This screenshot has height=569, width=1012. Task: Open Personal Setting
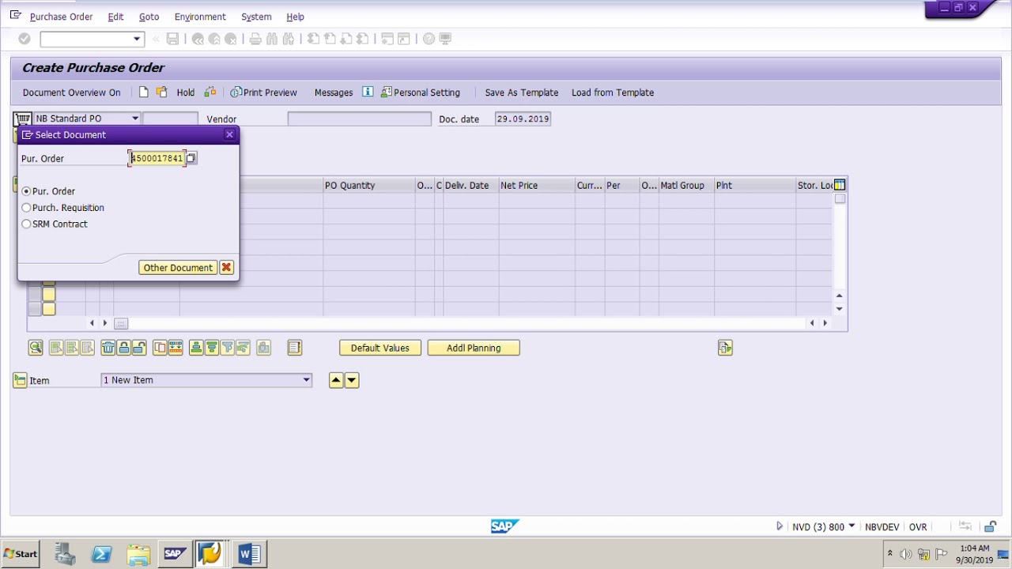421,92
